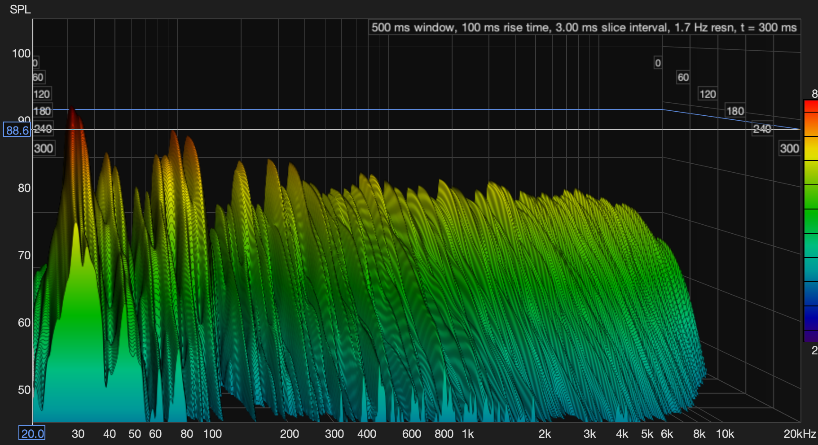Click the 20.0 frequency start field
This screenshot has width=818, height=445.
click(x=32, y=433)
